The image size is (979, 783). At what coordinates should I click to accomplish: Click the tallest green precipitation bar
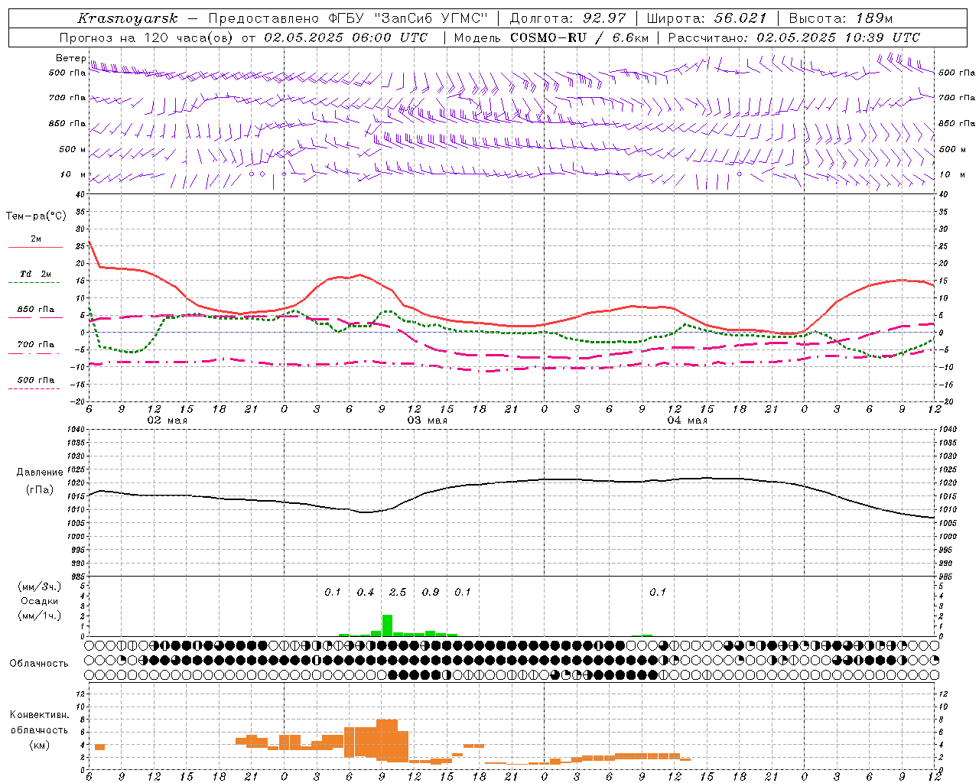click(387, 625)
